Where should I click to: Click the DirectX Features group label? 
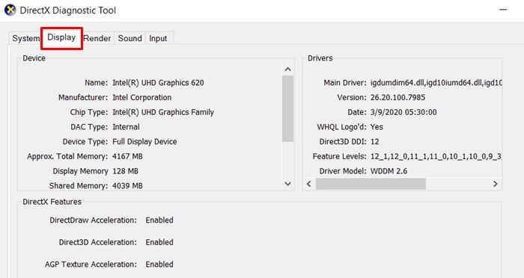[52, 202]
